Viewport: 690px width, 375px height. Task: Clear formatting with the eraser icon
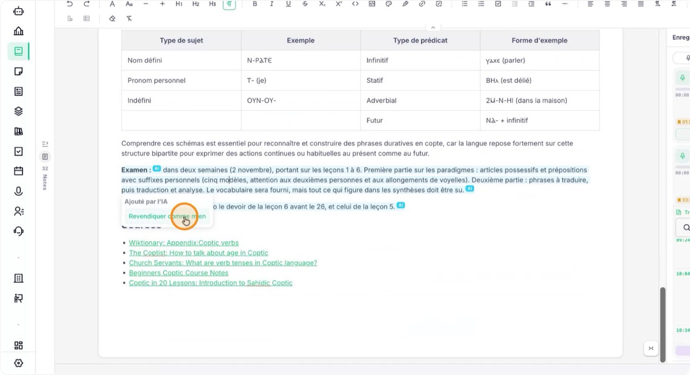[x=112, y=19]
